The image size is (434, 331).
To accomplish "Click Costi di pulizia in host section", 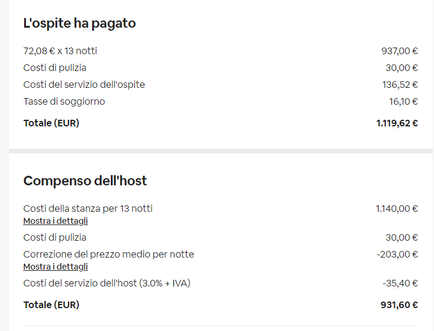I will click(55, 237).
